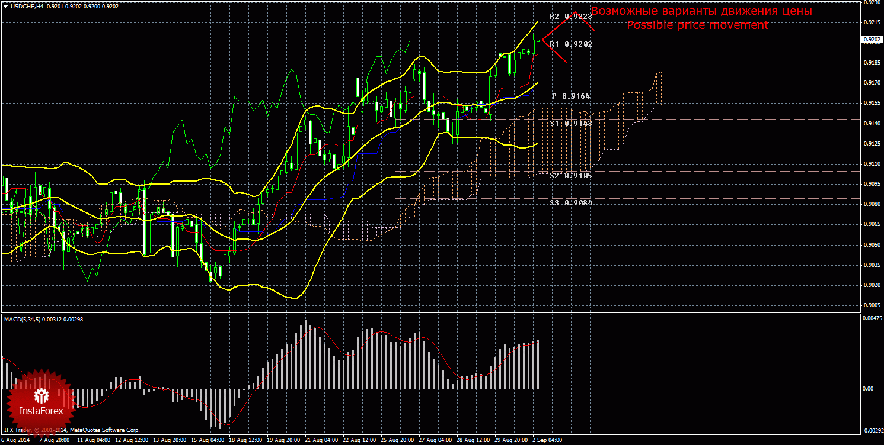Click the 0.9170 price axis label
The width and height of the screenshot is (884, 445).
(x=872, y=83)
